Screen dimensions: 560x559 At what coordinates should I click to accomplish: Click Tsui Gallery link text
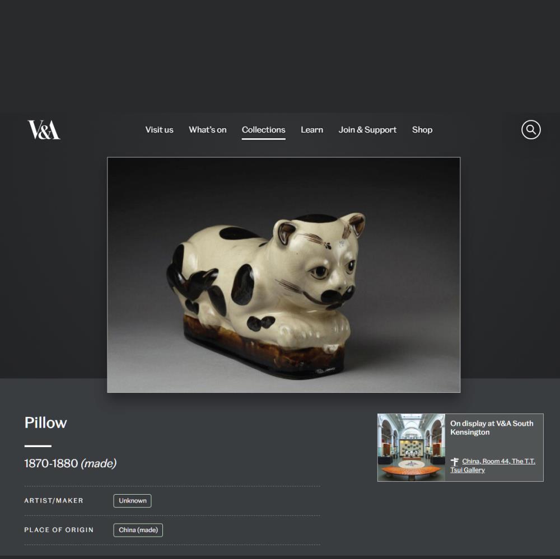(x=468, y=470)
